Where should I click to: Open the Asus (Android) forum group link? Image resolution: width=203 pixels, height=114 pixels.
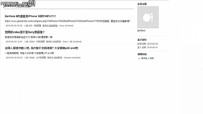(x=67, y=26)
